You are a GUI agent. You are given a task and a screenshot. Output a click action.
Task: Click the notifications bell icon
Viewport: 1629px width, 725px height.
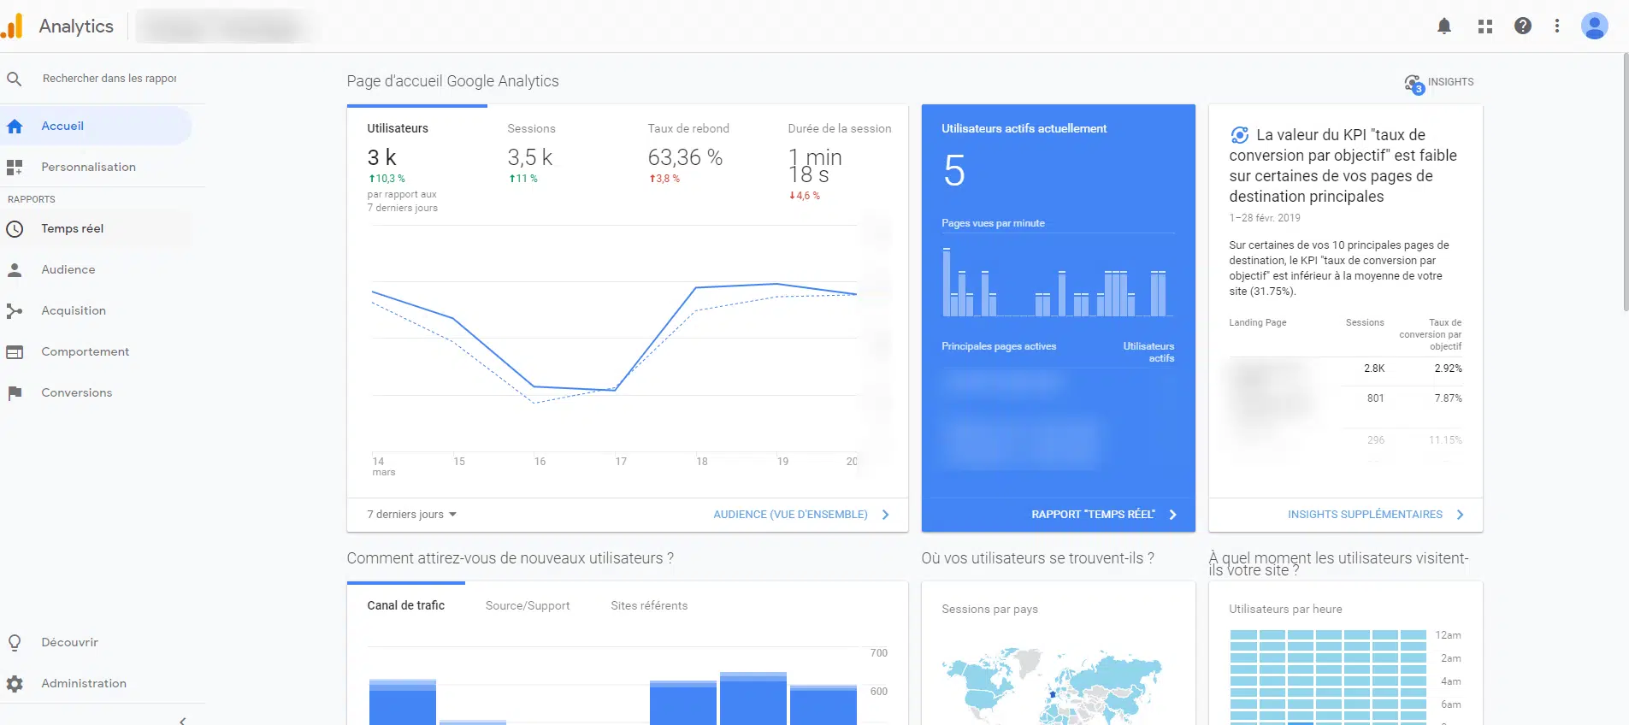(1444, 27)
